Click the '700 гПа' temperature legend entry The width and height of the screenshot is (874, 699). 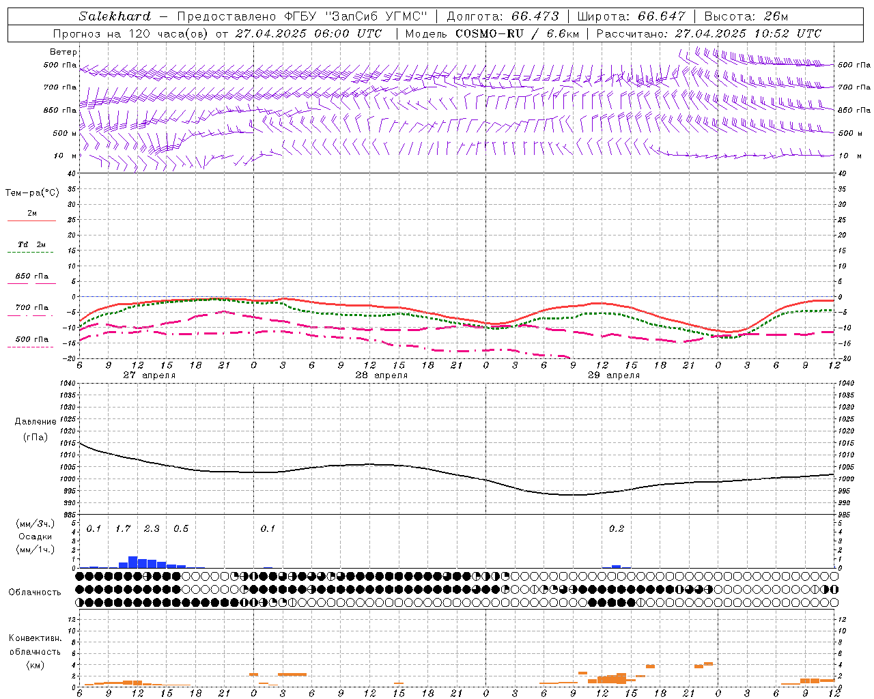point(31,308)
